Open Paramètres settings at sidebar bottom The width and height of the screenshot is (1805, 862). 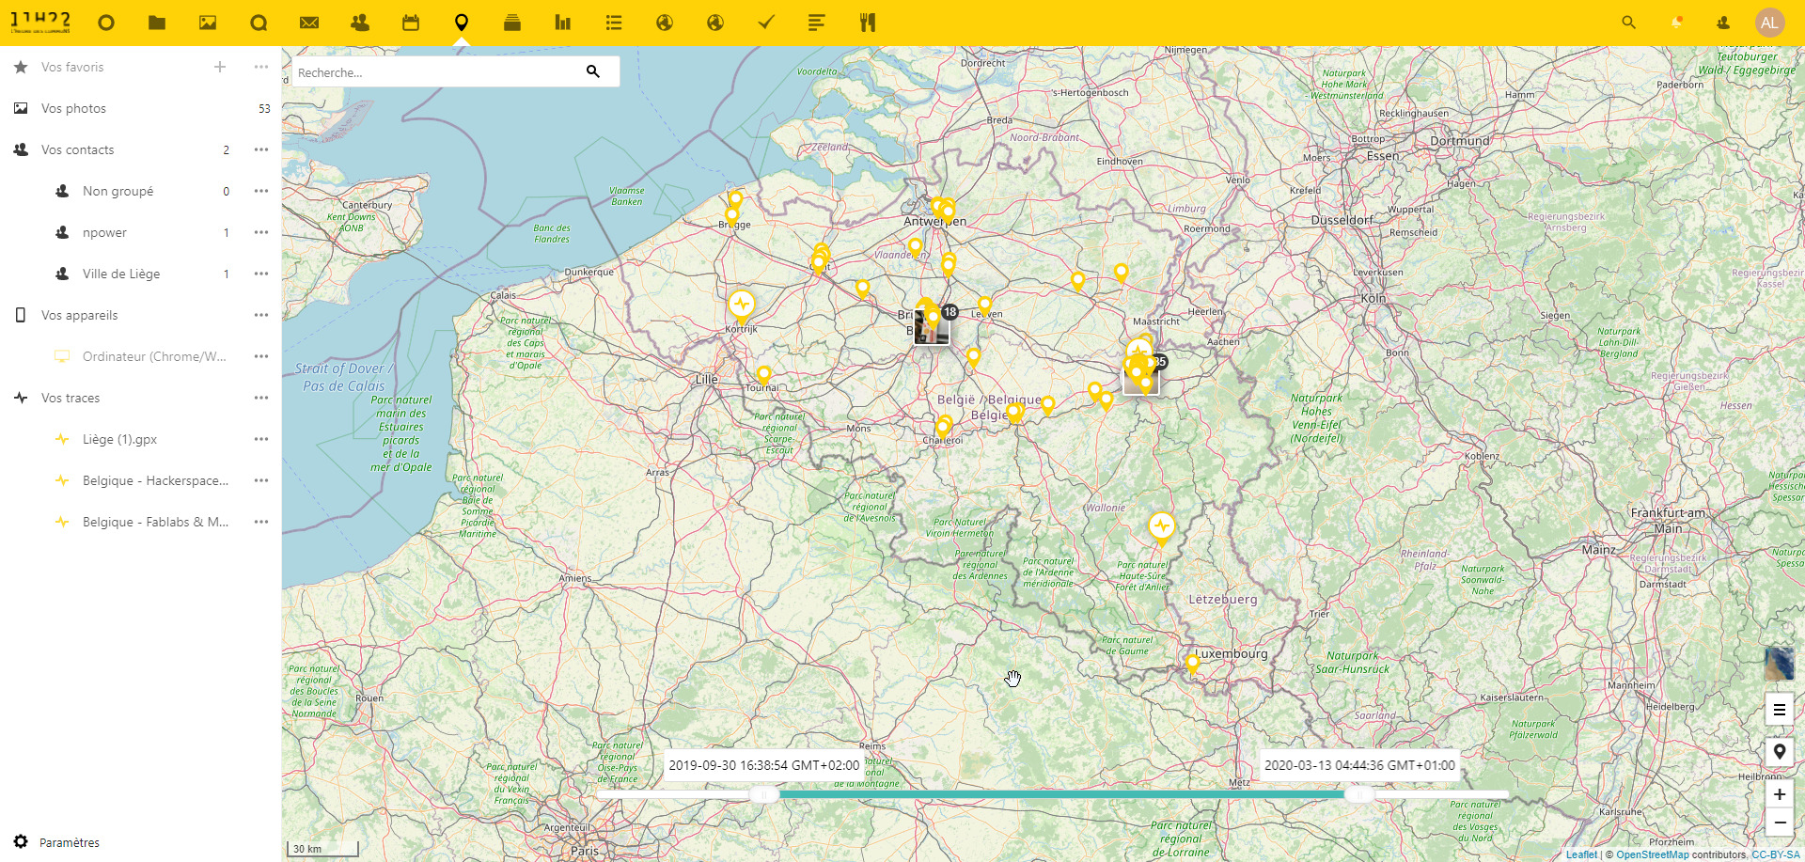(x=69, y=842)
